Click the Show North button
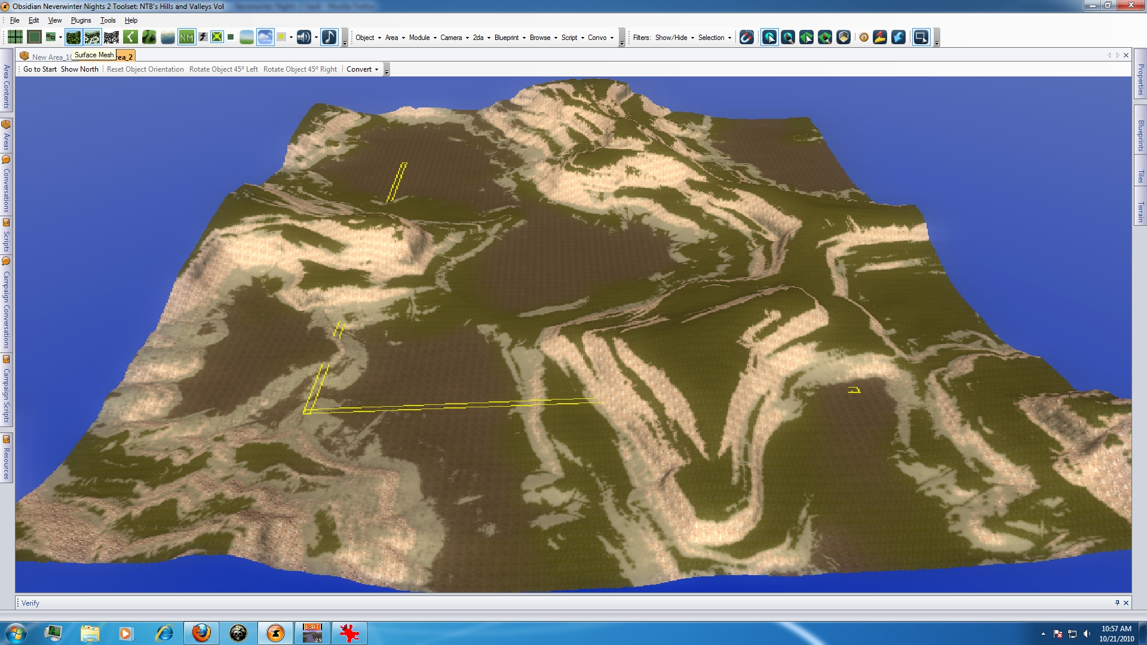 coord(79,69)
